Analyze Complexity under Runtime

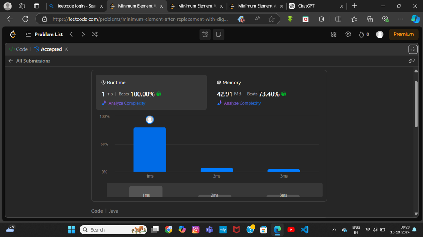click(x=124, y=103)
